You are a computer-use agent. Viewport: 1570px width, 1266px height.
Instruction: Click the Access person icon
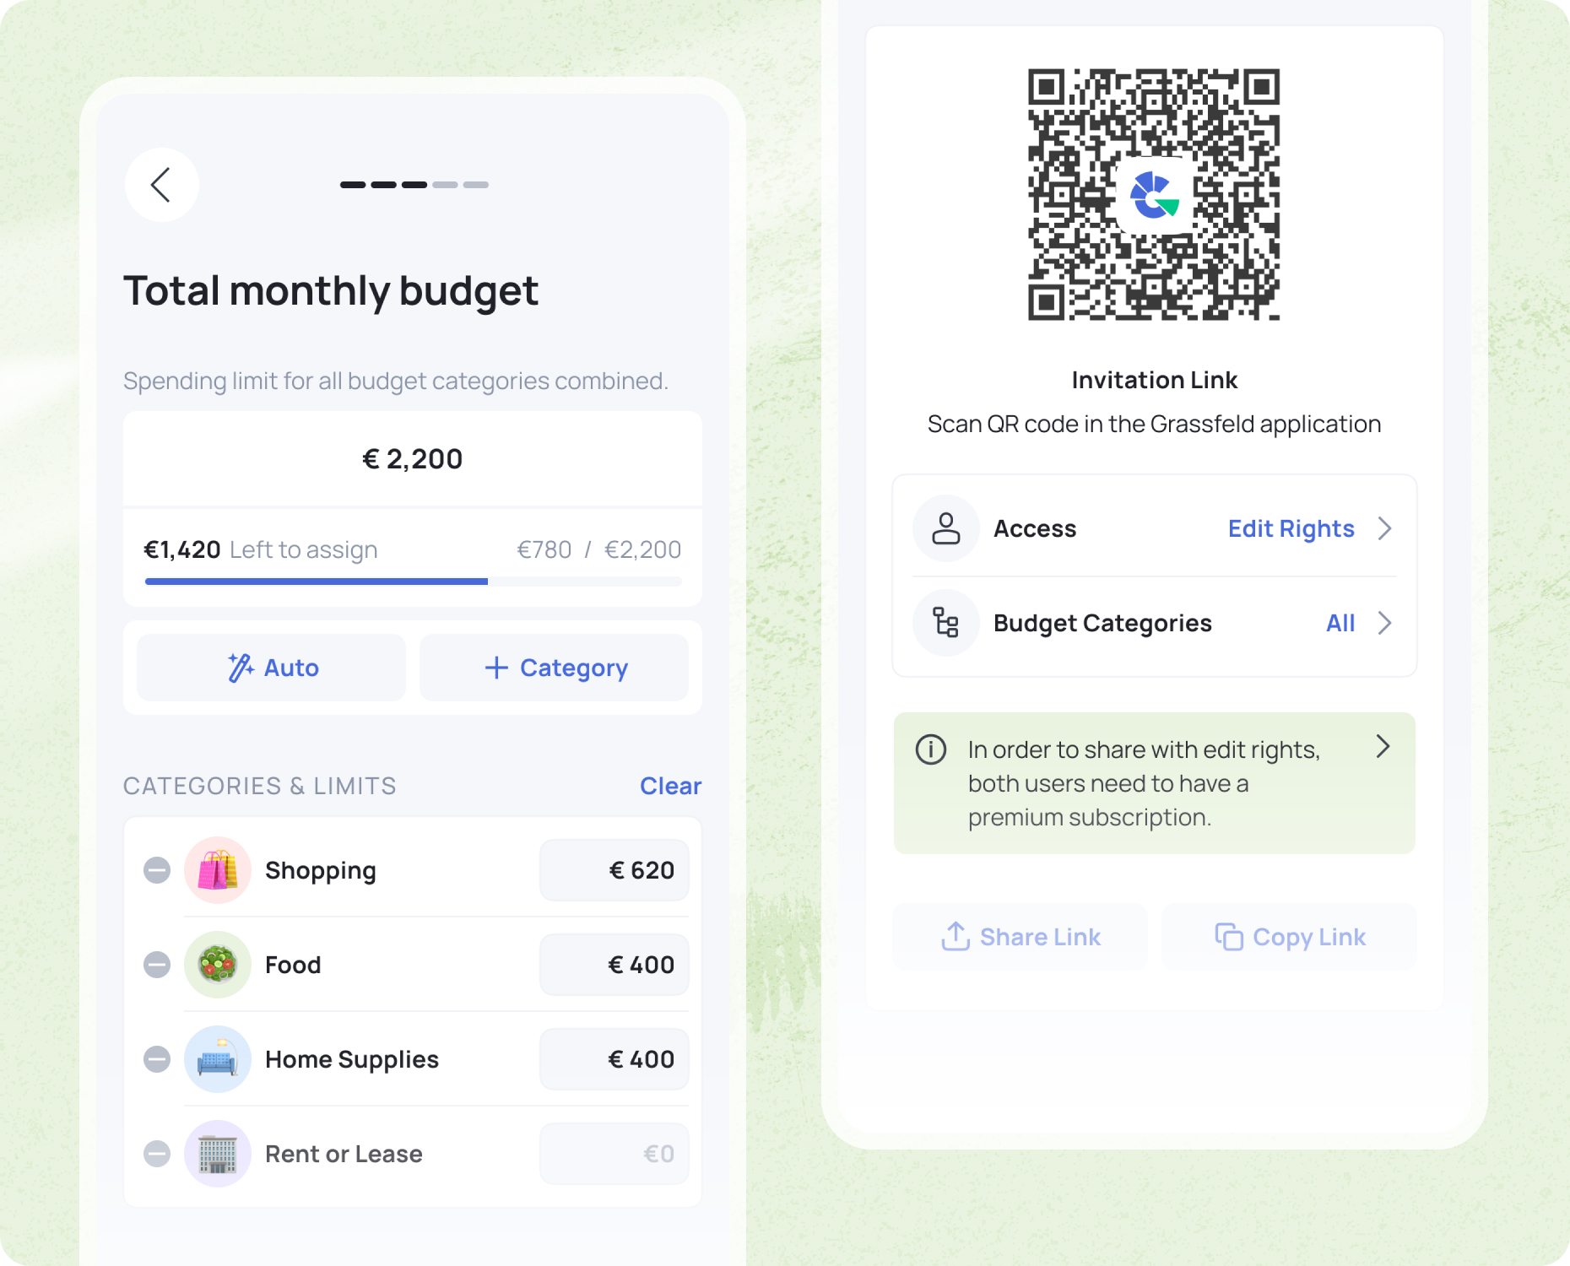coord(946,528)
